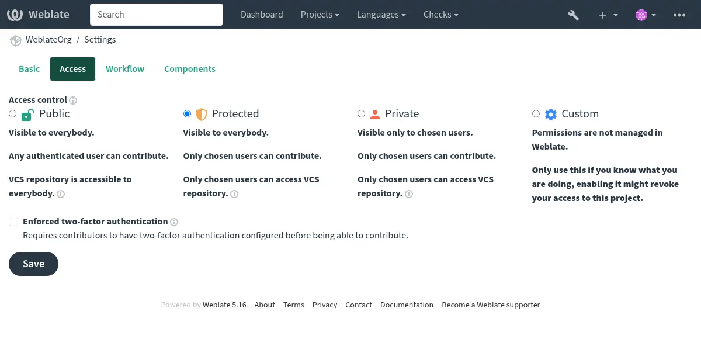Open the Documentation footer link
The height and width of the screenshot is (339, 701).
tap(407, 305)
